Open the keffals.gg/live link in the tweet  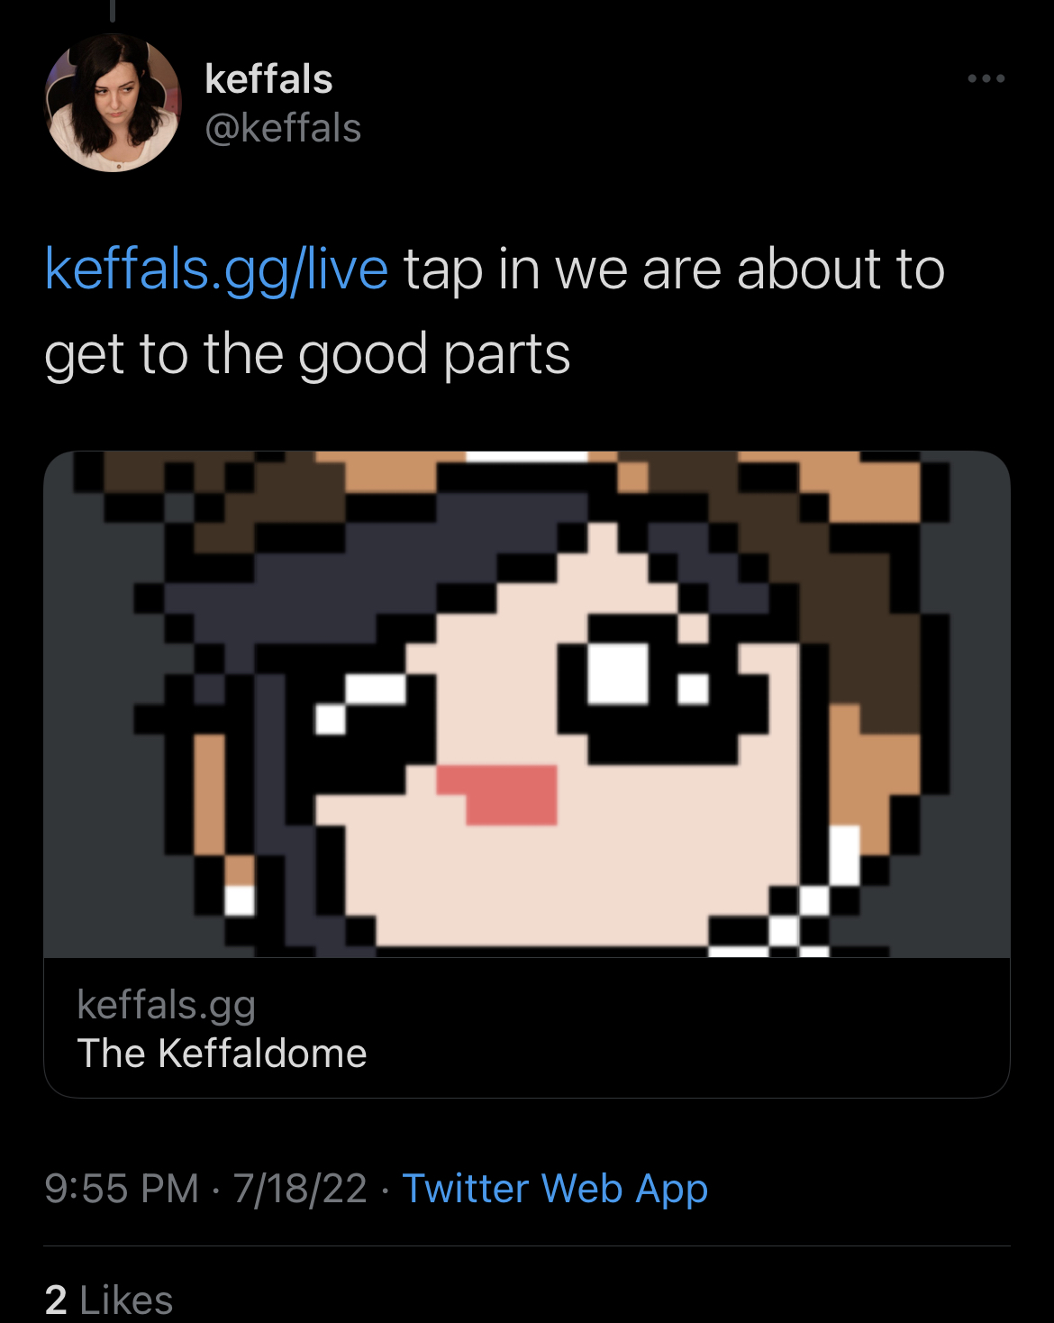[x=216, y=269]
